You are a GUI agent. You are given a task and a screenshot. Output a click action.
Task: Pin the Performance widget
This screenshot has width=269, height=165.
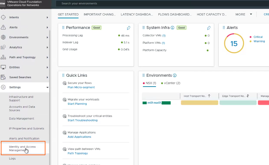click(128, 28)
